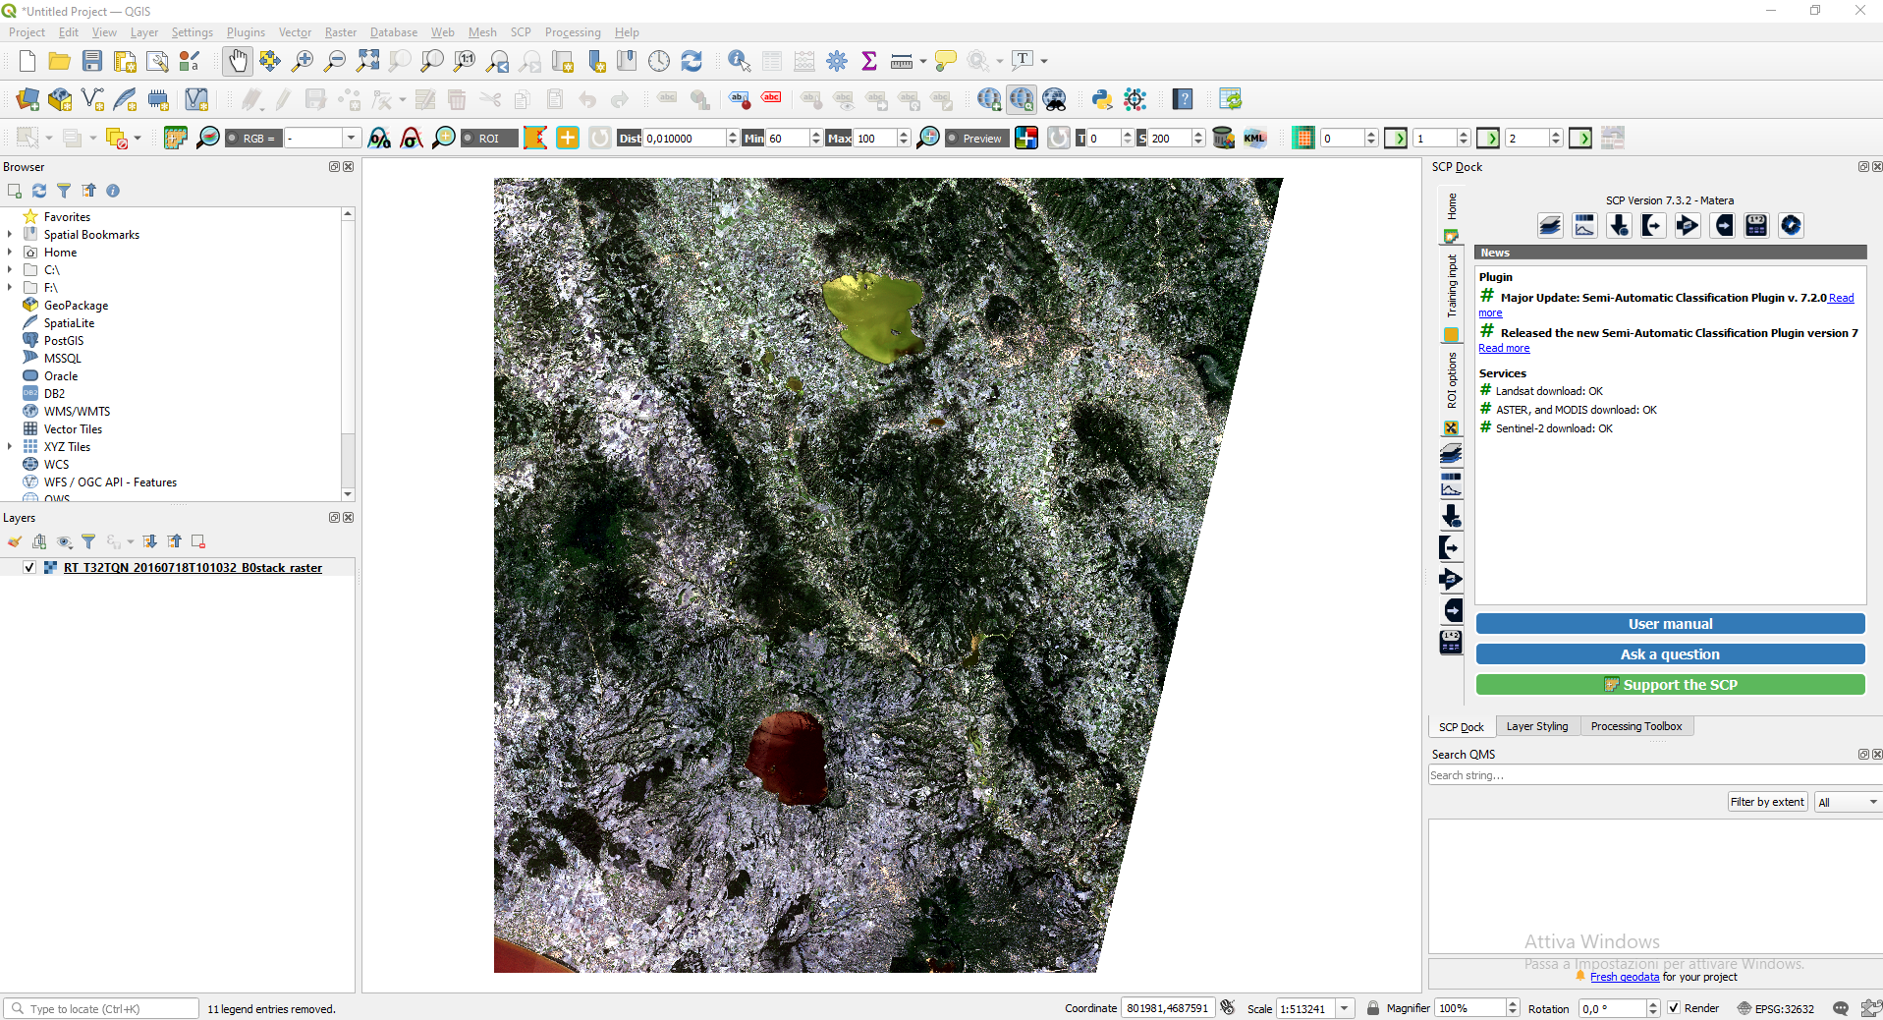Click QuickMapServices globe with plus icon

989,99
